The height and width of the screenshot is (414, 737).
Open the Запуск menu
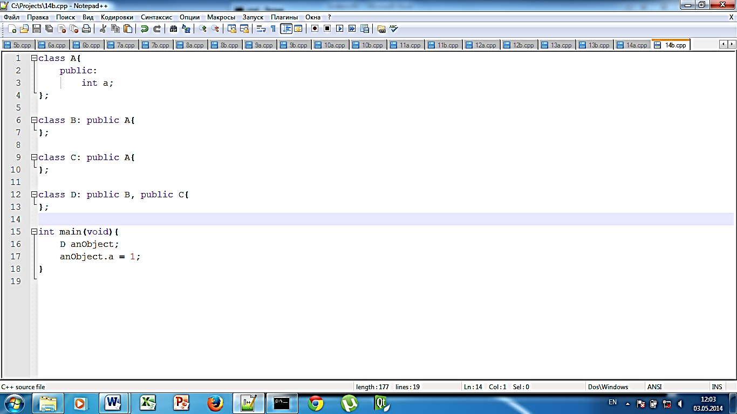(x=253, y=17)
